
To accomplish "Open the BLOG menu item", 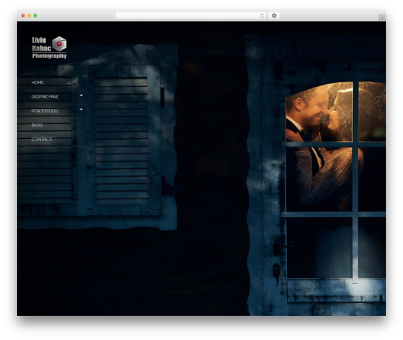I will tap(37, 125).
